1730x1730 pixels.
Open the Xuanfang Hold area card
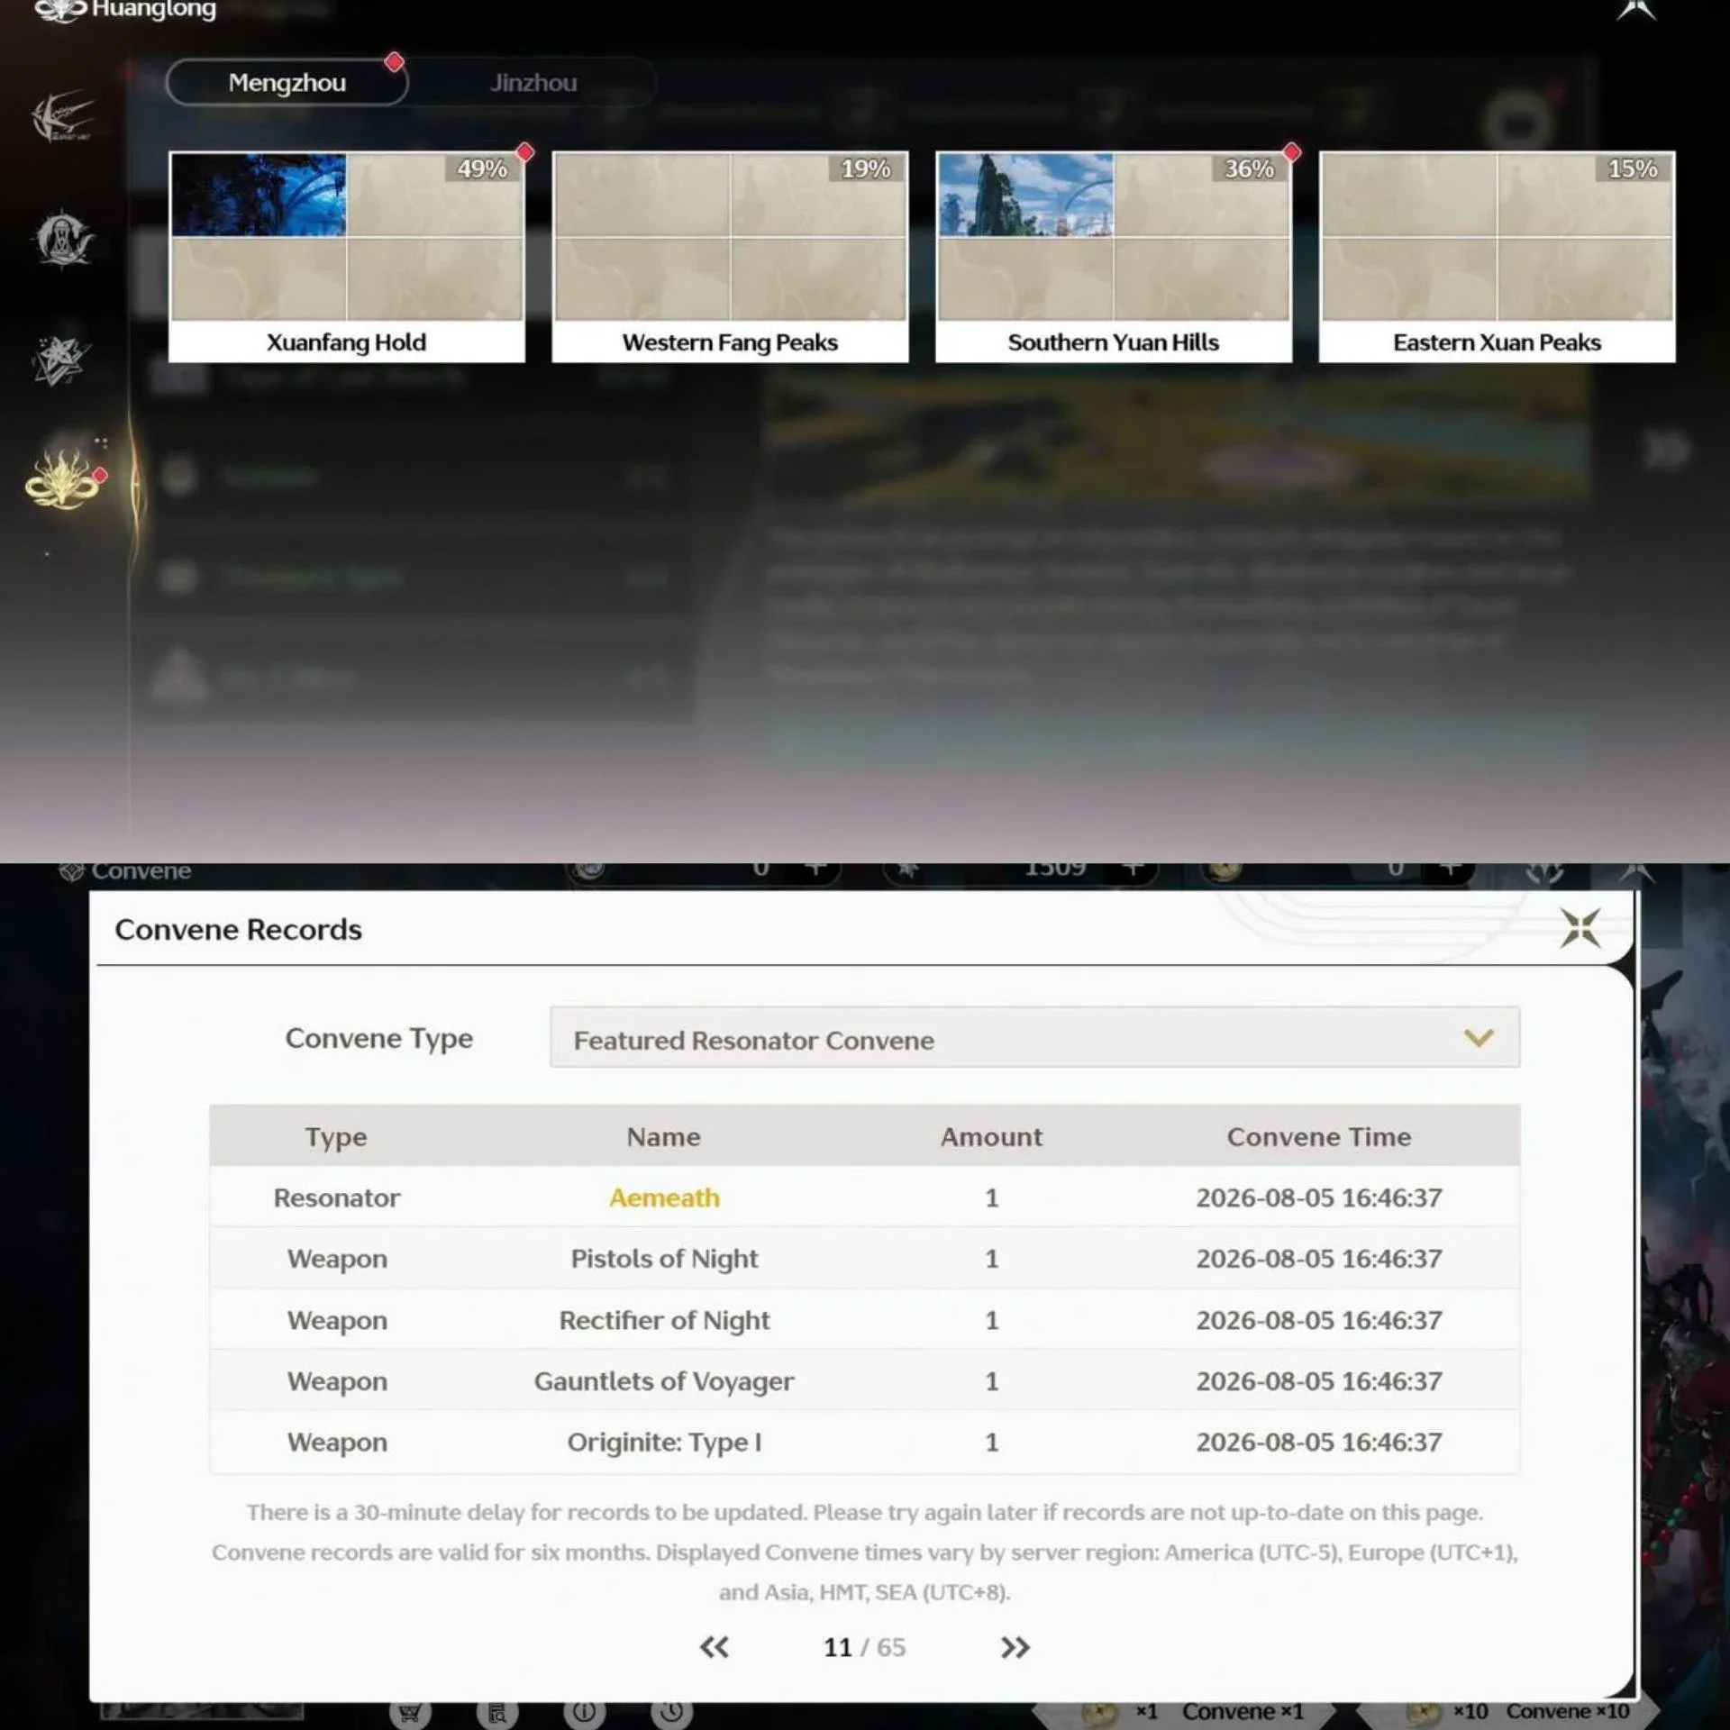[x=347, y=257]
